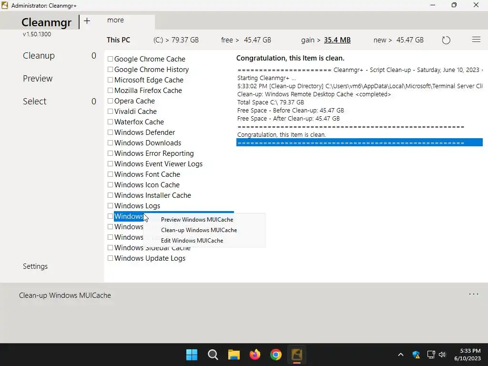
Task: Open the three-dots options at bottom right
Action: (473, 294)
